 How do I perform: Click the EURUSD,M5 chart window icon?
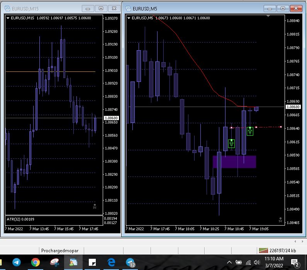tap(128, 8)
